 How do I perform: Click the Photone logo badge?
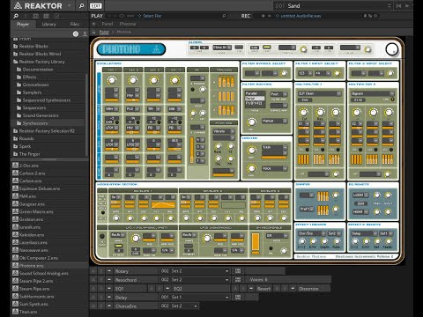coord(131,49)
